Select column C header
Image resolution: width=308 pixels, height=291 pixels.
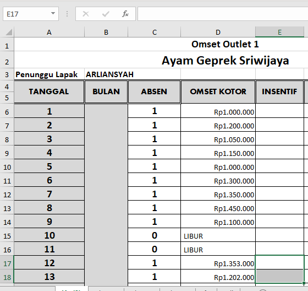pyautogui.click(x=155, y=33)
